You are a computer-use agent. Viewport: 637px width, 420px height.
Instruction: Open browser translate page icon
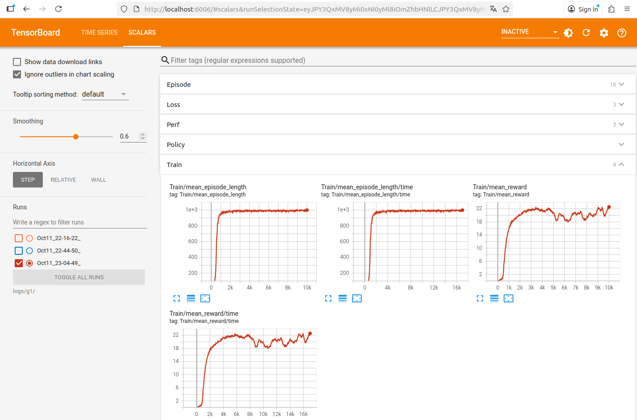coord(493,9)
